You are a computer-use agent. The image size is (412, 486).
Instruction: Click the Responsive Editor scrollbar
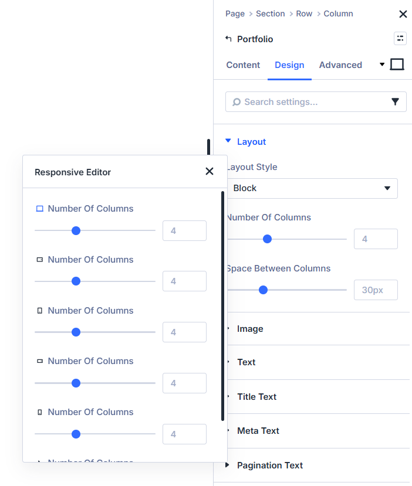[222, 305]
